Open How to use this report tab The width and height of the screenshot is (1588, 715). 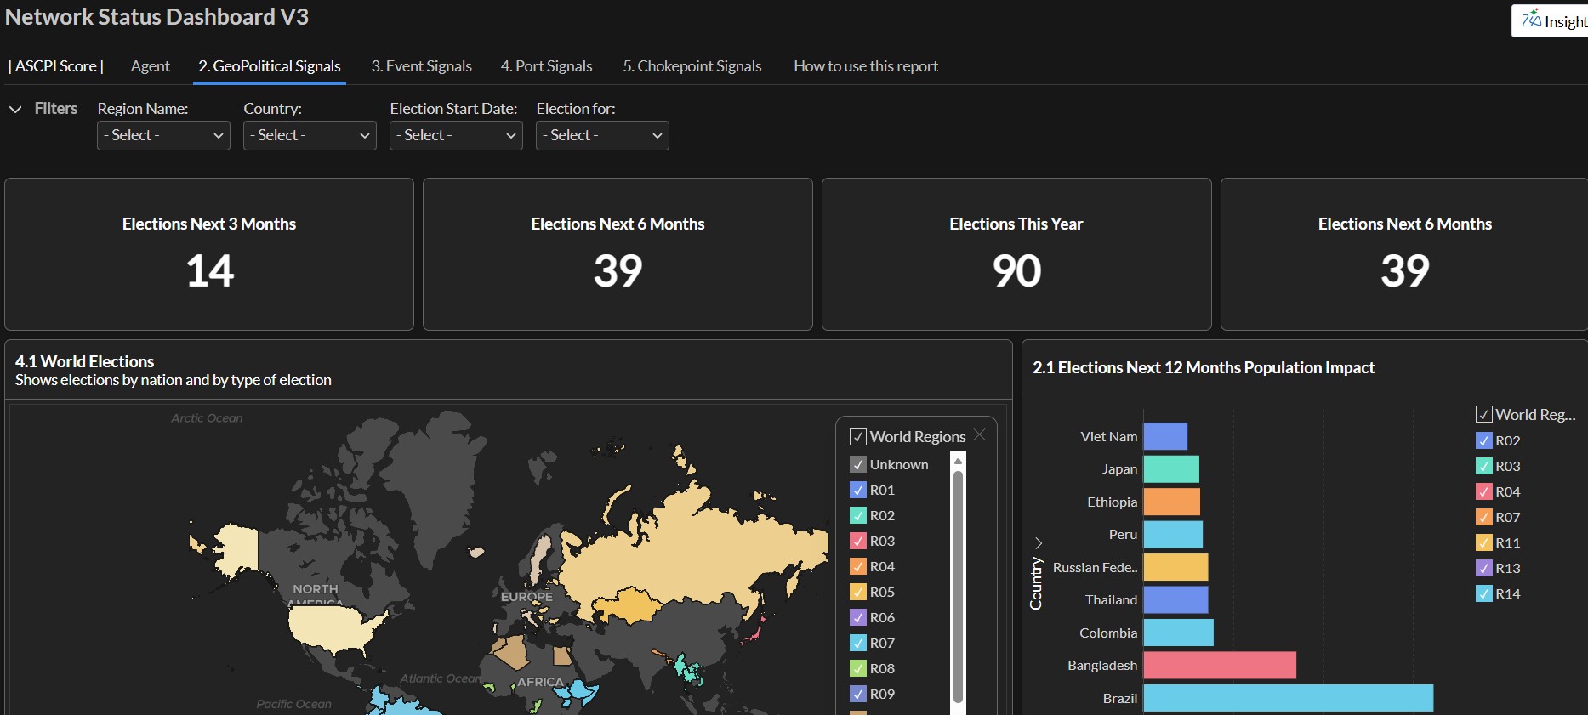click(x=866, y=66)
